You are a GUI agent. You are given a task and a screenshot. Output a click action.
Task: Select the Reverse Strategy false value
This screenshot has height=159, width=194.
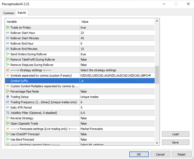click(x=117, y=118)
